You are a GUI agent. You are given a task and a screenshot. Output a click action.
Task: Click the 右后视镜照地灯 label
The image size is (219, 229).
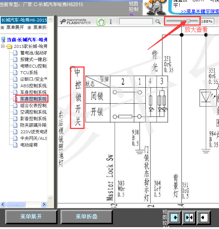[61, 139]
